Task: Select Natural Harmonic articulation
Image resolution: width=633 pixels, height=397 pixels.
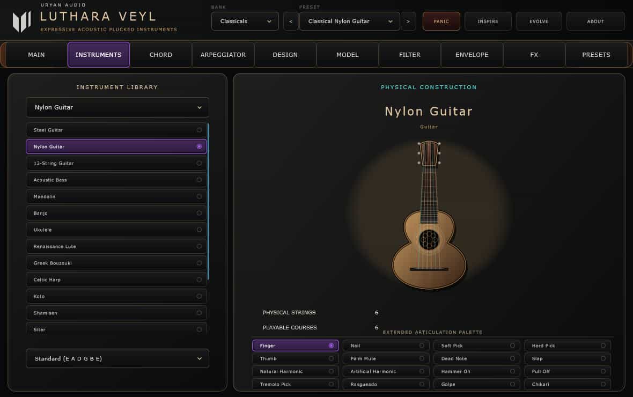Action: point(296,372)
